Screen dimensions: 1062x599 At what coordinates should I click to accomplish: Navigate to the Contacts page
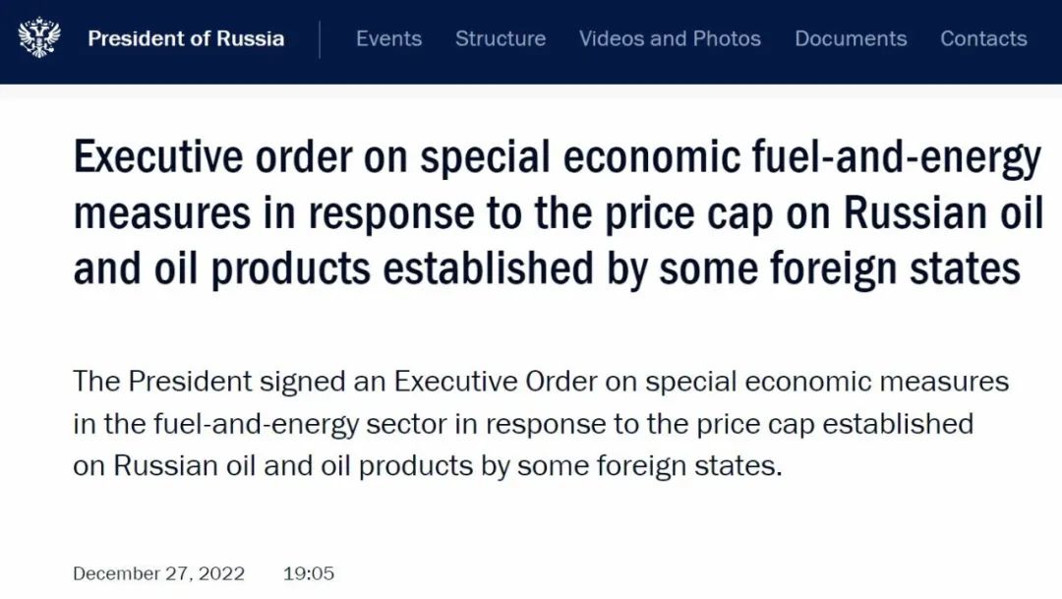click(x=983, y=38)
